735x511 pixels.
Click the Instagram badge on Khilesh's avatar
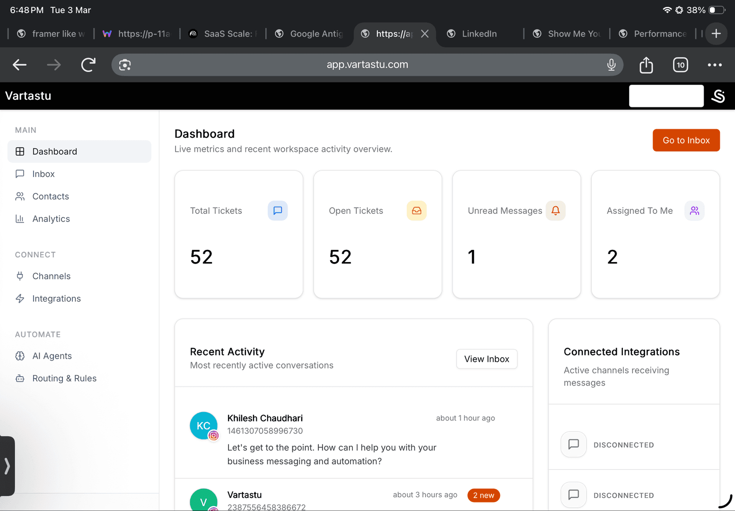[214, 436]
